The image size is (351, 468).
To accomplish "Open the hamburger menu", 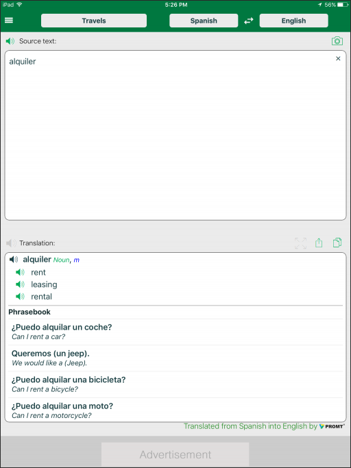I will pos(9,21).
